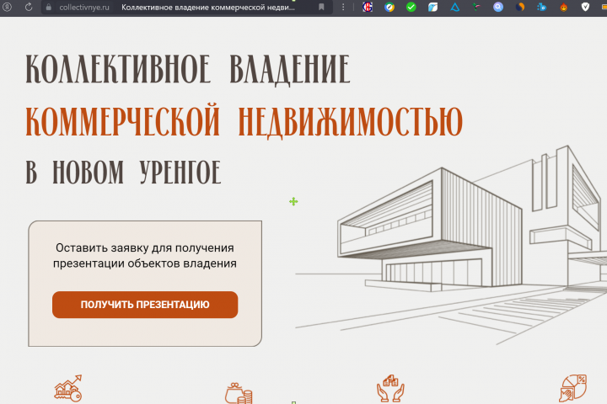The height and width of the screenshot is (404, 607).
Task: Open the hummingbird extension icon
Action: coord(476,7)
